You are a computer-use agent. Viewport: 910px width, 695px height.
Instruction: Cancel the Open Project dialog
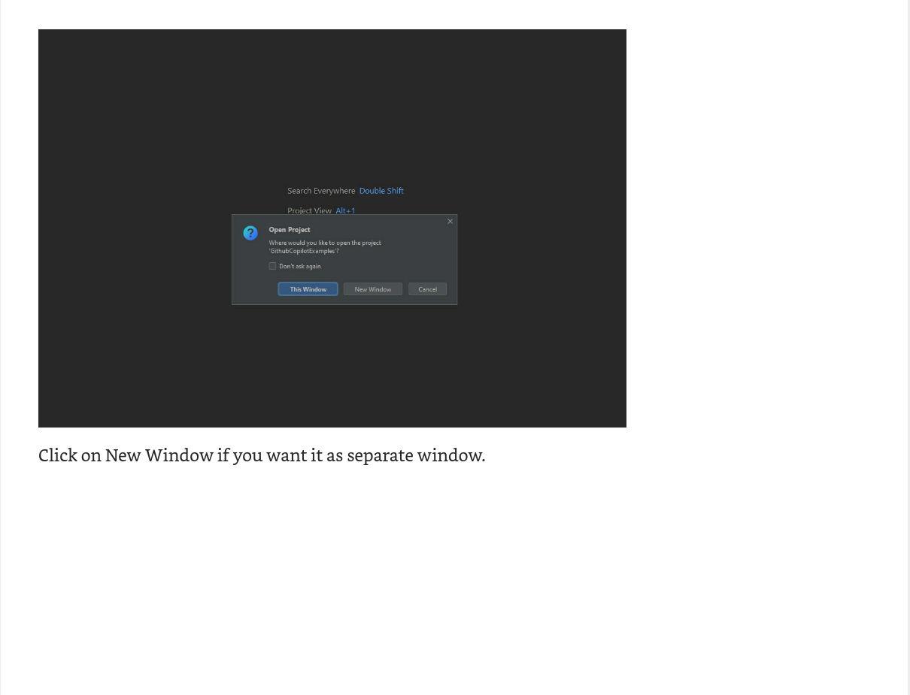[427, 289]
